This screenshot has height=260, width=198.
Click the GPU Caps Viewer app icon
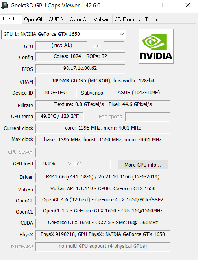pyautogui.click(x=5, y=5)
